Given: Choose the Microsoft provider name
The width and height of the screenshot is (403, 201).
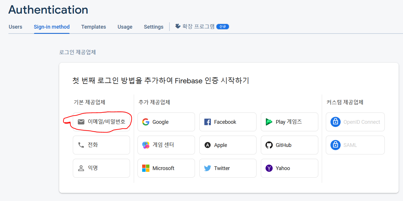Looking at the screenshot, I should pyautogui.click(x=163, y=168).
